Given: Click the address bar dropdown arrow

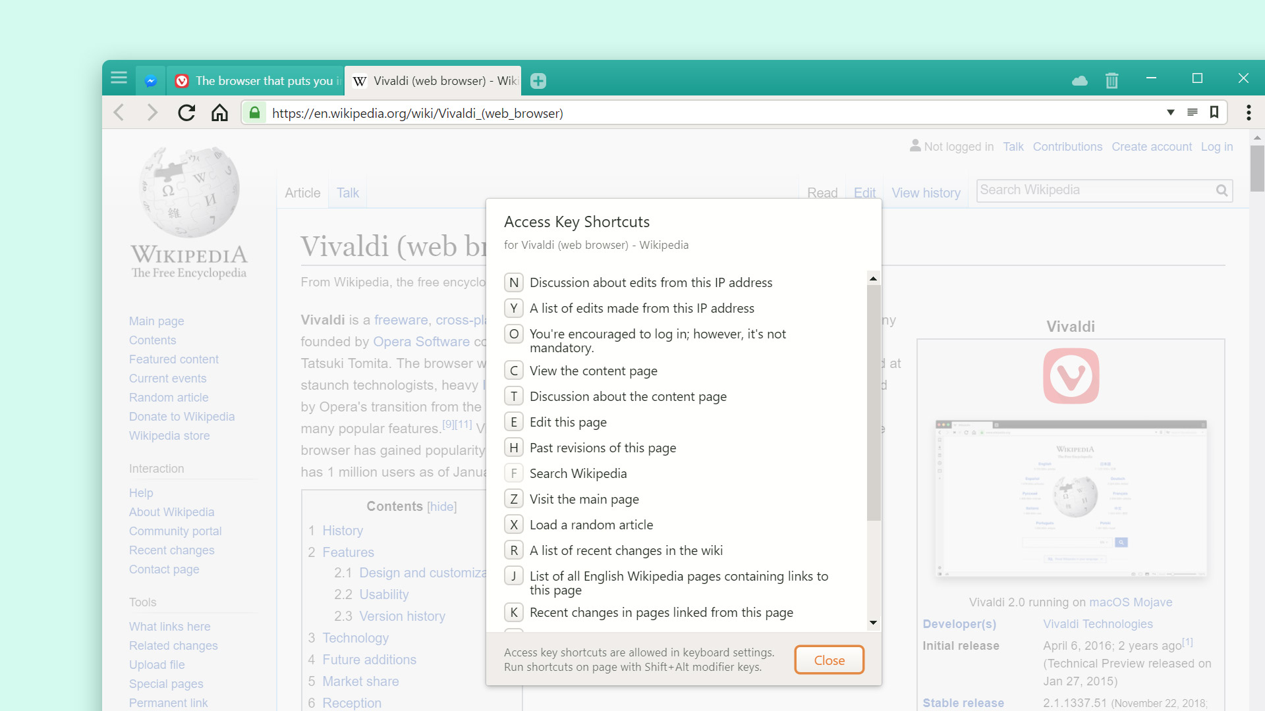Looking at the screenshot, I should [1170, 113].
